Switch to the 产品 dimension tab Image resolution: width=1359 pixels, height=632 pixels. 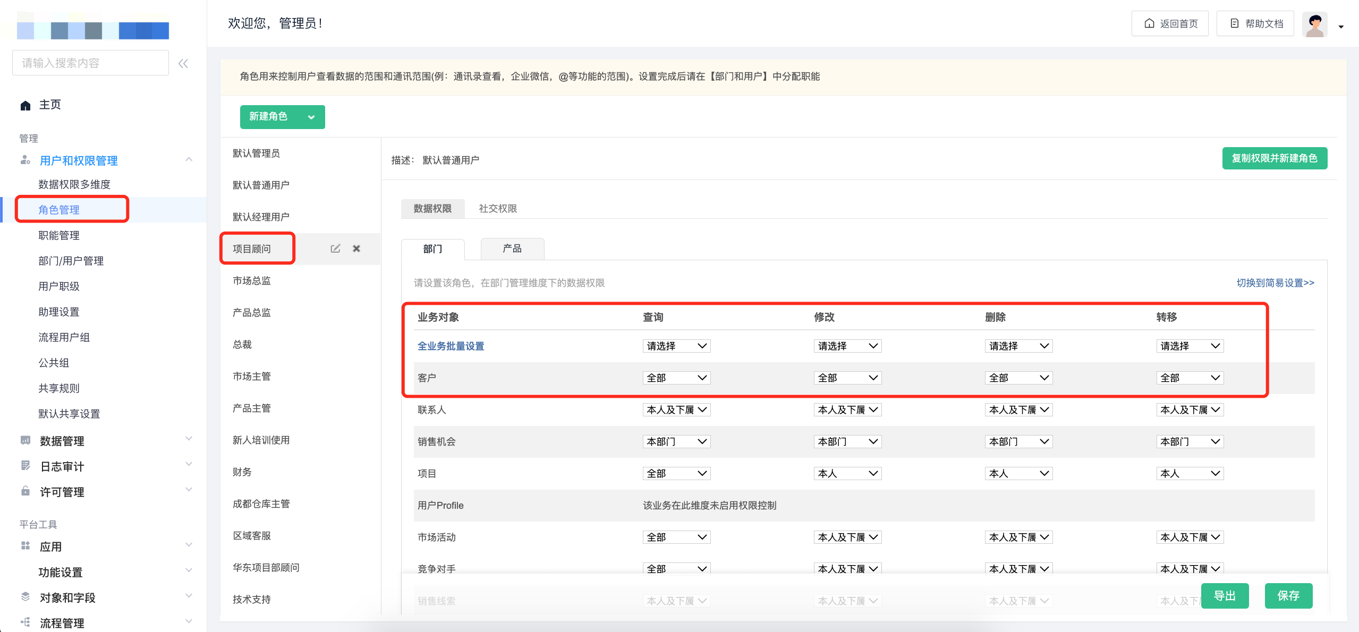click(512, 249)
